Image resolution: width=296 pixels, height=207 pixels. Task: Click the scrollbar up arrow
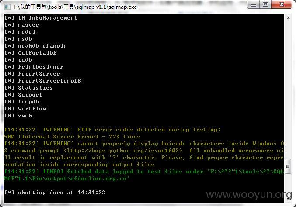click(288, 18)
